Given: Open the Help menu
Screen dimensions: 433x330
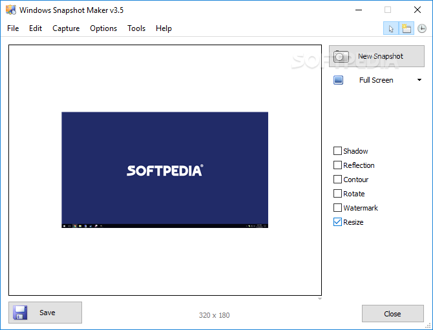Looking at the screenshot, I should 164,28.
